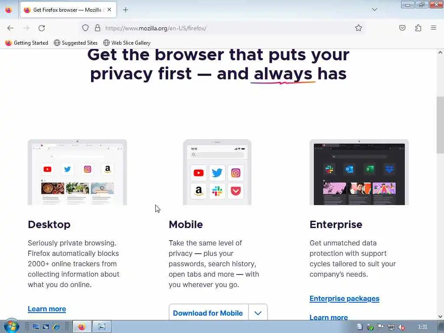Expand the Download for Mobile dropdown arrow
This screenshot has width=444, height=333.
tap(258, 313)
